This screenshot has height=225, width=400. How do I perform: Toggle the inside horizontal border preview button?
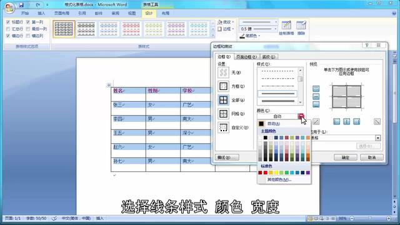coord(316,96)
